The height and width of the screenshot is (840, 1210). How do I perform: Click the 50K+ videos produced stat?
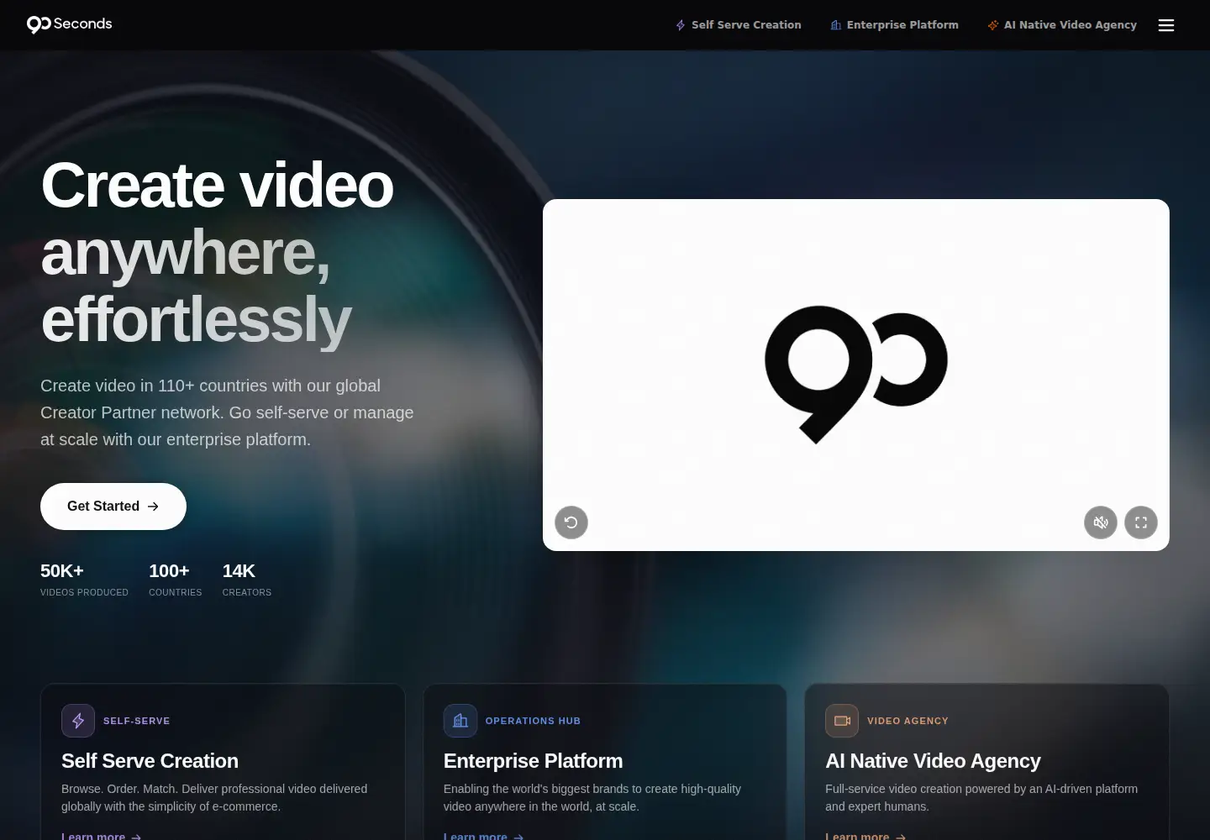pos(84,580)
